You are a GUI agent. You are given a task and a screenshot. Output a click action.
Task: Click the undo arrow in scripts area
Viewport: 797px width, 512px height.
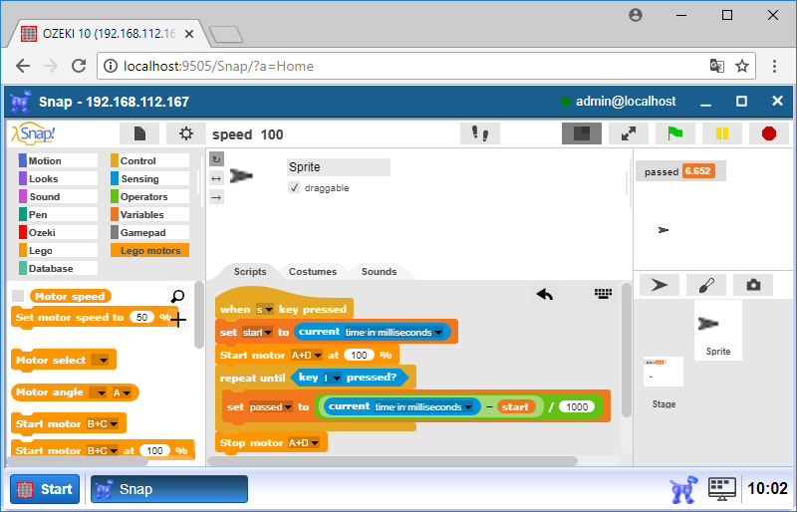point(544,294)
